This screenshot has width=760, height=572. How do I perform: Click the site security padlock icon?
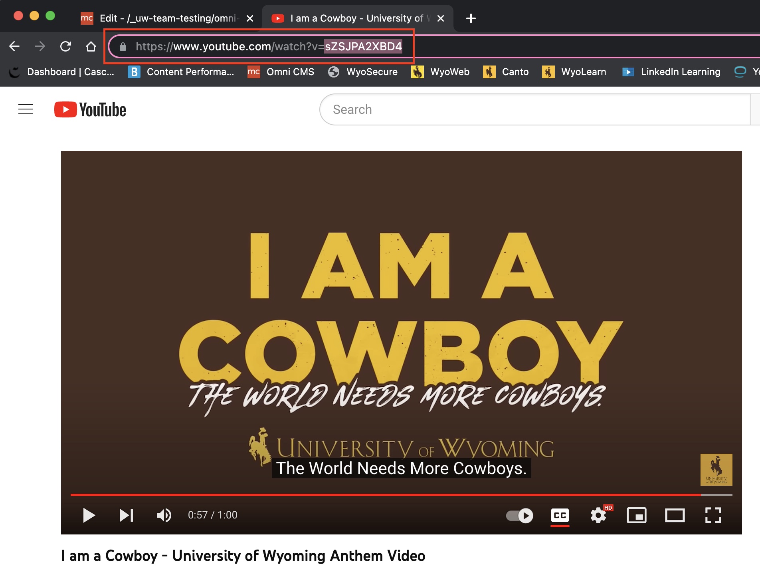point(123,46)
